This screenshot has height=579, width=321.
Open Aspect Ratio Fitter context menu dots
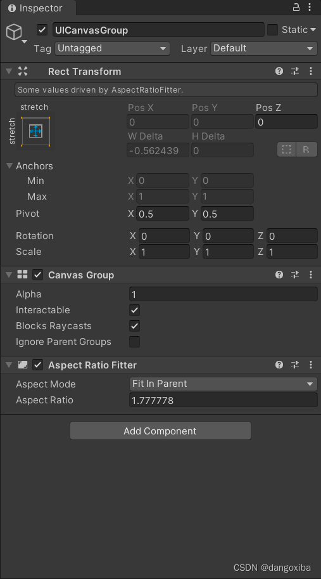(x=311, y=365)
